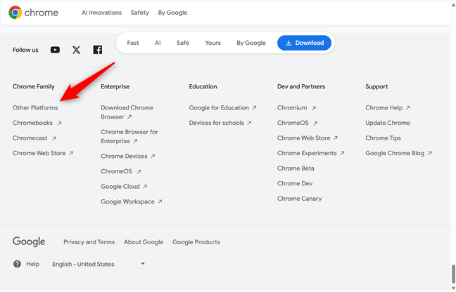This screenshot has width=456, height=292.
Task: Open Google Products footer link
Action: 196,242
